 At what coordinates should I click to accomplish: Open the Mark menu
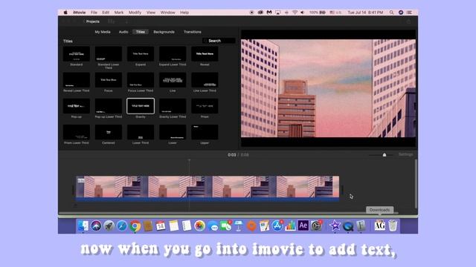pos(119,13)
